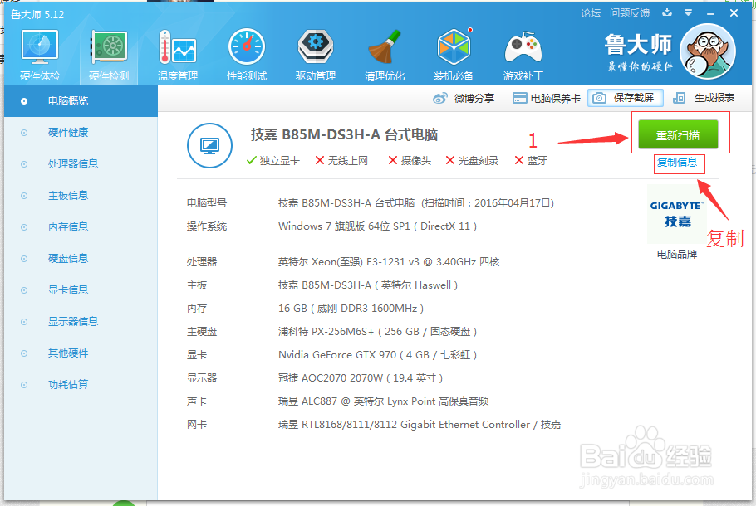Click the GIGABYTE 技嘉 brand logo
The height and width of the screenshot is (506, 756).
click(x=677, y=214)
